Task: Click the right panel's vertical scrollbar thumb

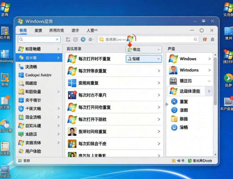Action: pos(215,81)
